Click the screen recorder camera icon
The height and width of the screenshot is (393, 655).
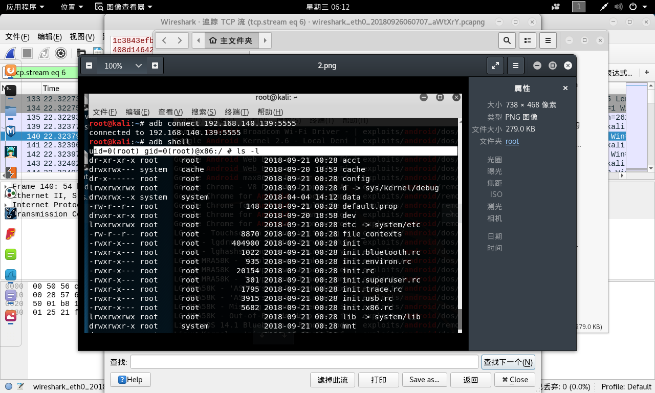[x=556, y=7]
